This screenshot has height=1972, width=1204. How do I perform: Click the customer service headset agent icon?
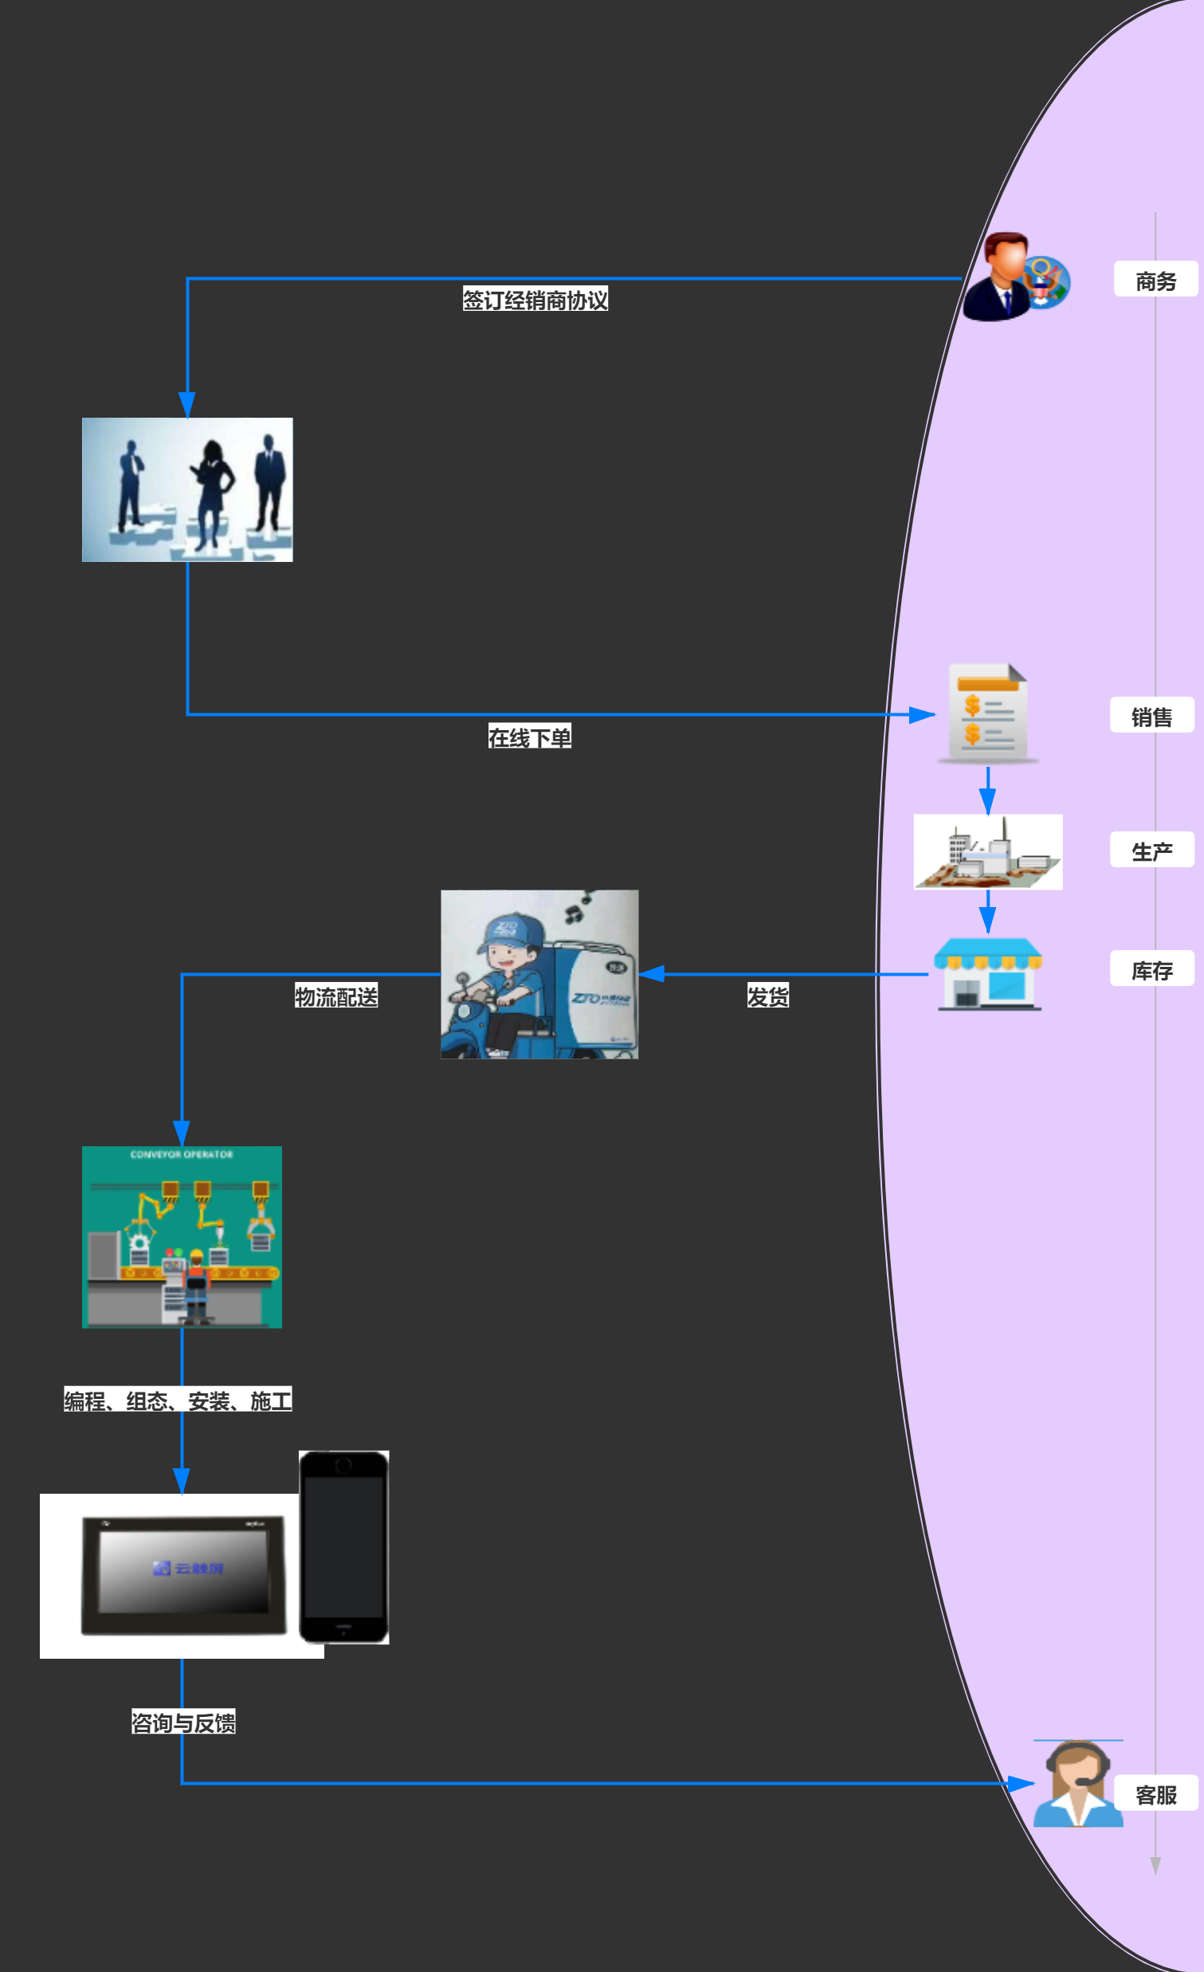tap(1077, 1784)
